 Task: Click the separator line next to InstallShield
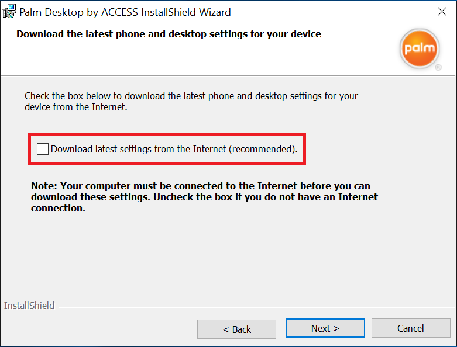coord(256,307)
